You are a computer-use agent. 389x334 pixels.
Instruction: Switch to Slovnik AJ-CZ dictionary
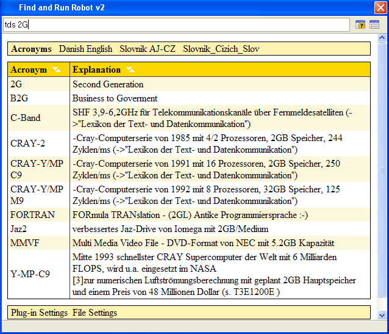click(x=148, y=49)
